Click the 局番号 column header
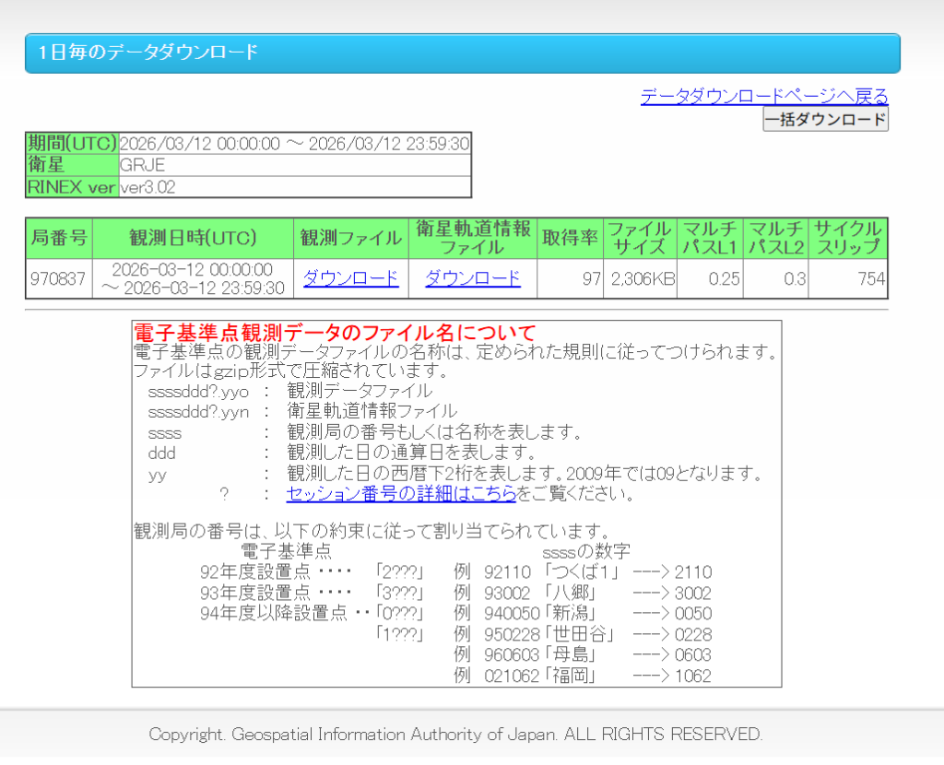This screenshot has width=944, height=765. coord(59,238)
